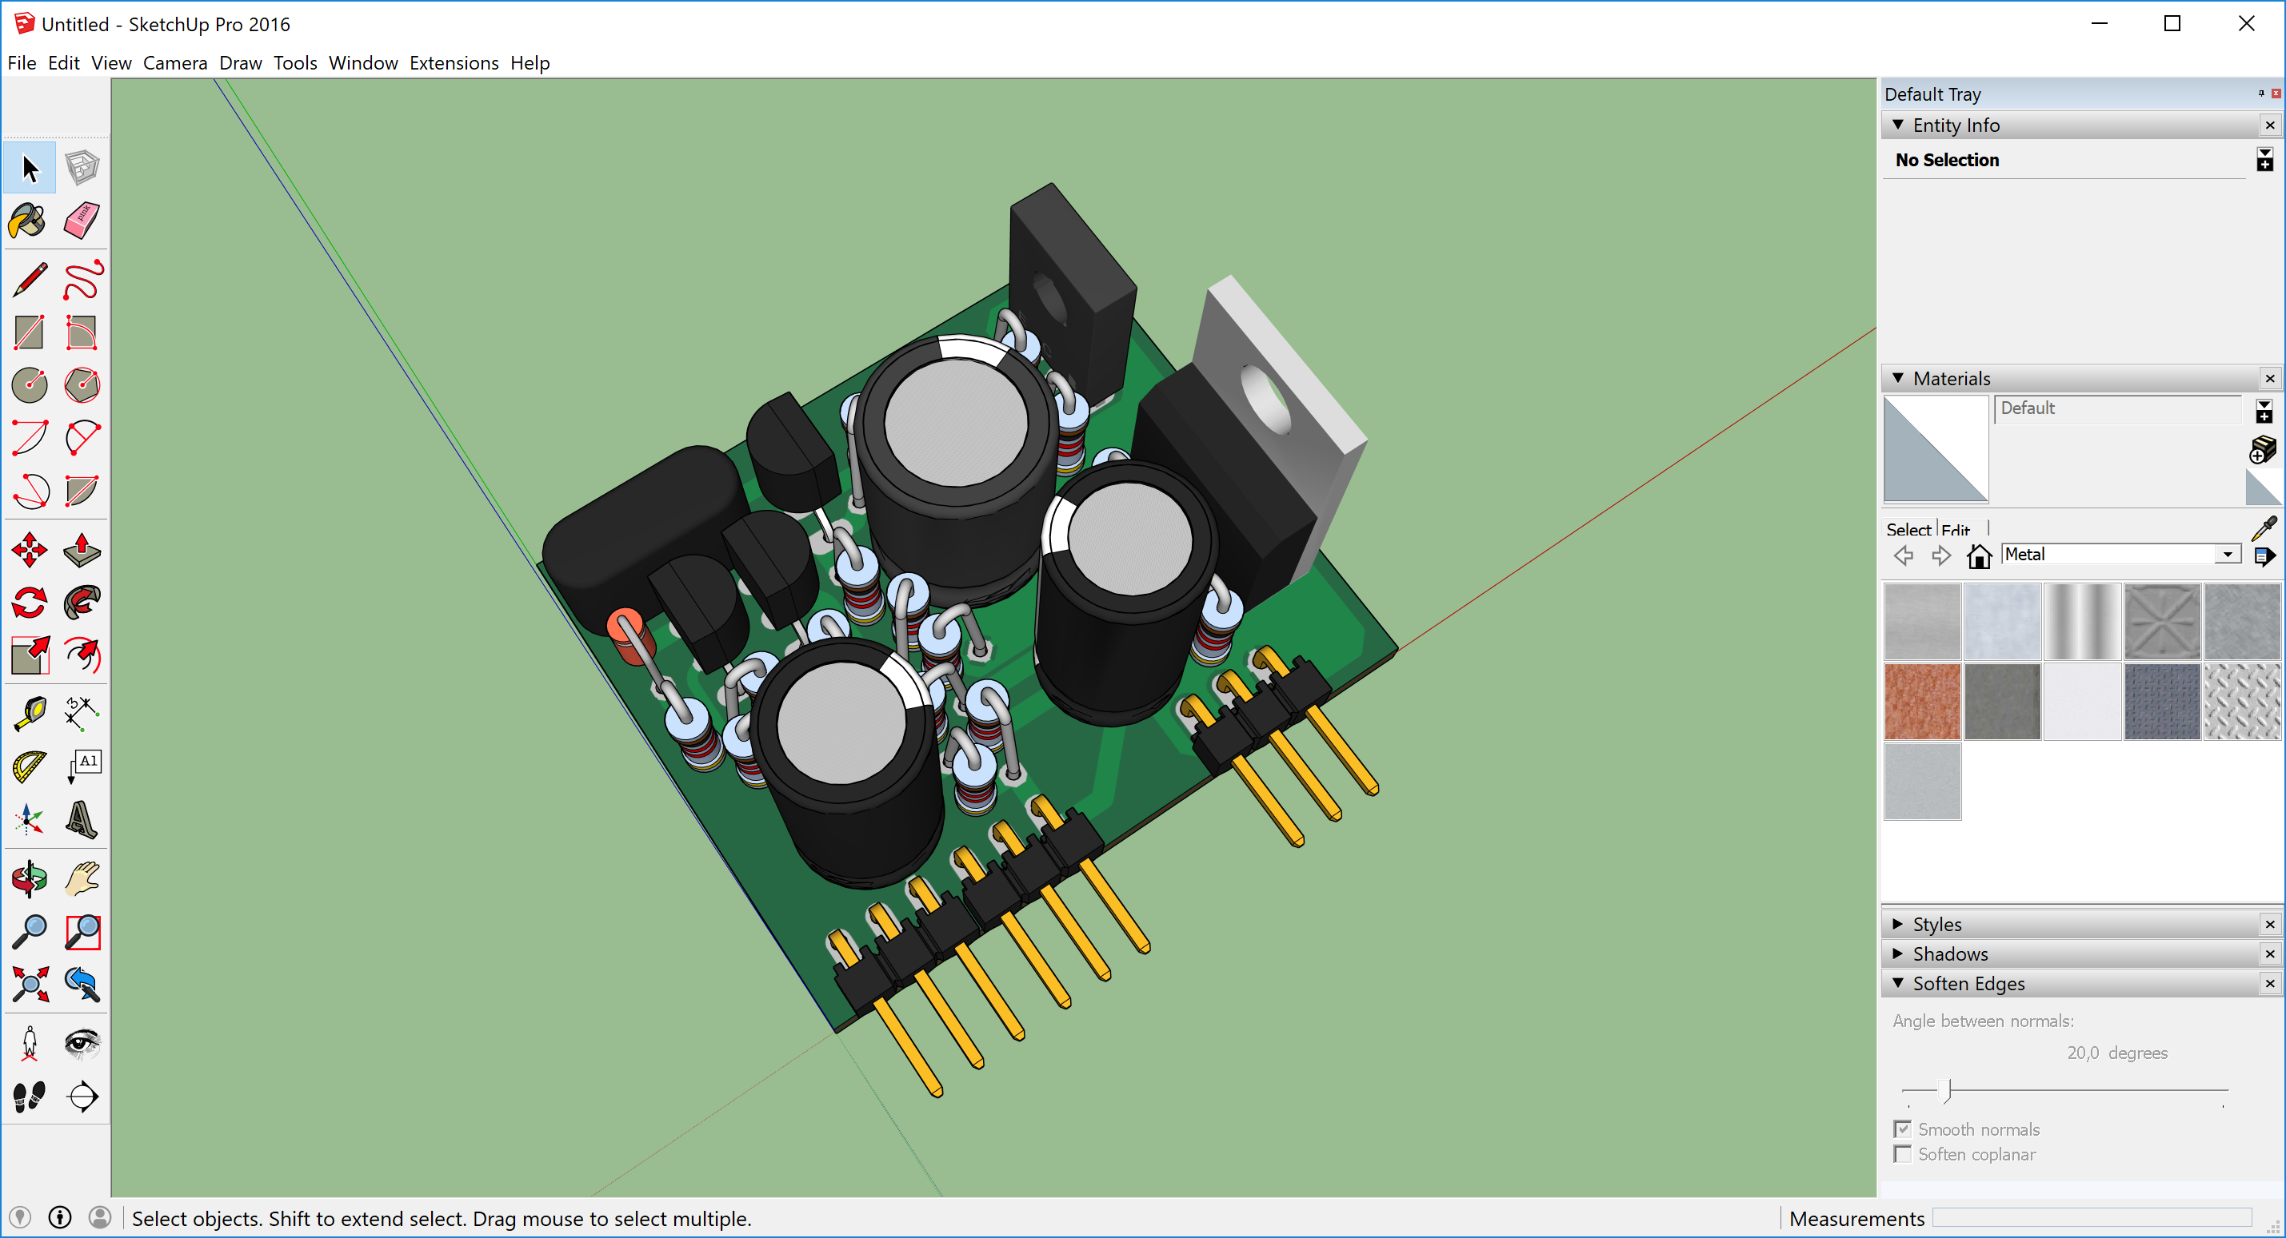Pick the Circle tool

point(30,385)
